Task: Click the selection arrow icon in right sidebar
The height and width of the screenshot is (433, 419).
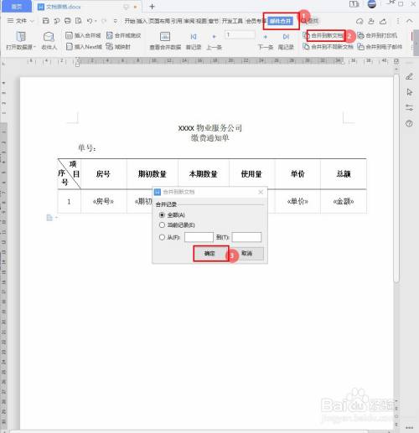Action: point(409,92)
